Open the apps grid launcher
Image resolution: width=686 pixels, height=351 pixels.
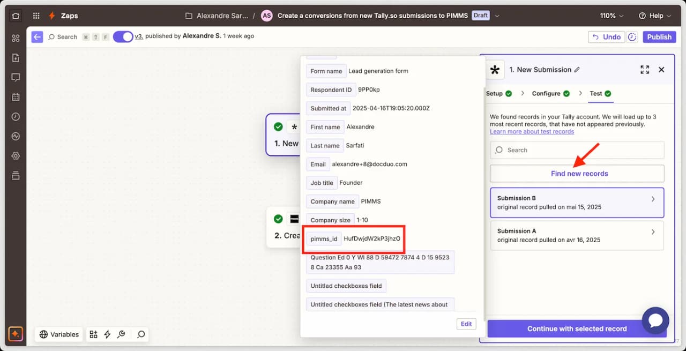click(x=36, y=16)
